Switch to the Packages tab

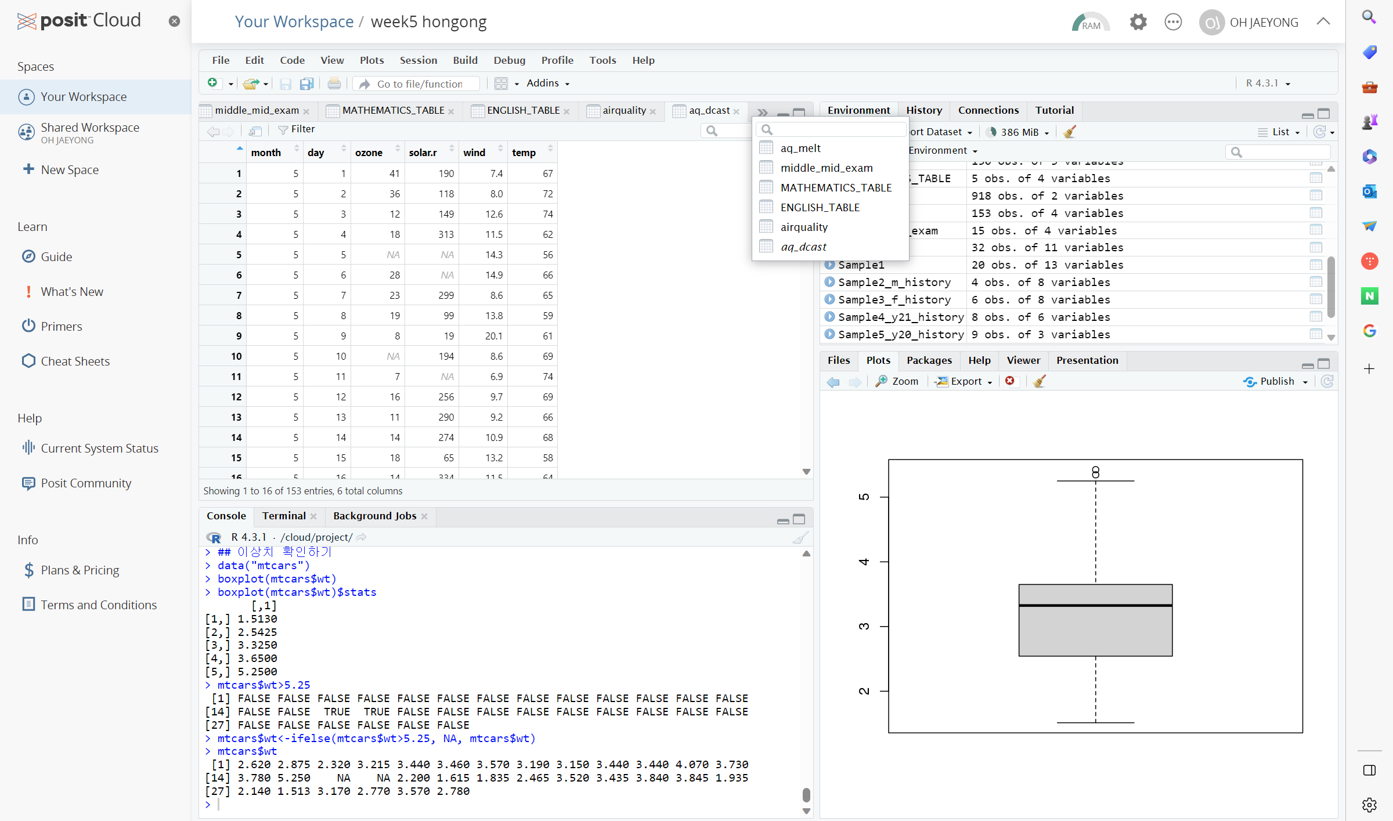point(929,360)
